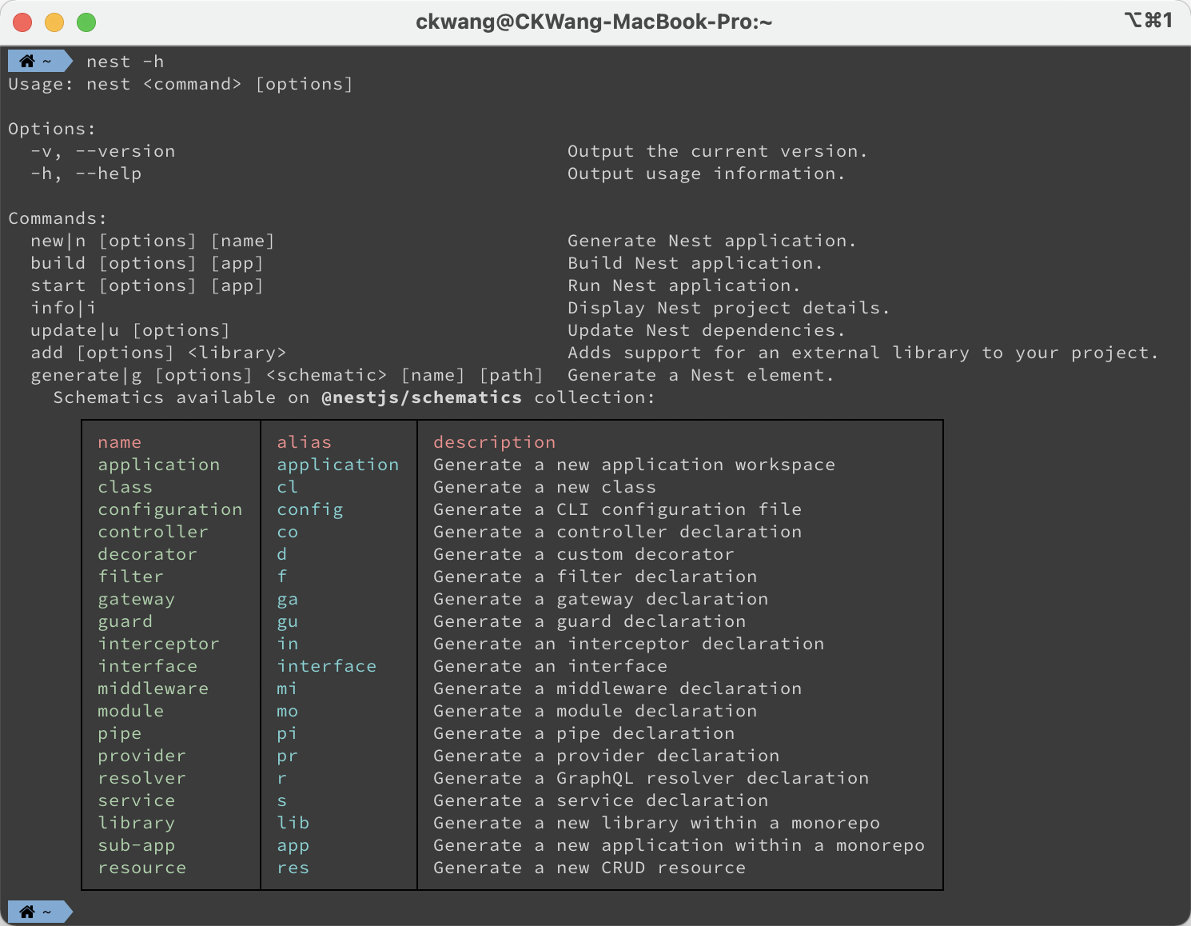Click the 'update|u [options]' command

pos(130,330)
